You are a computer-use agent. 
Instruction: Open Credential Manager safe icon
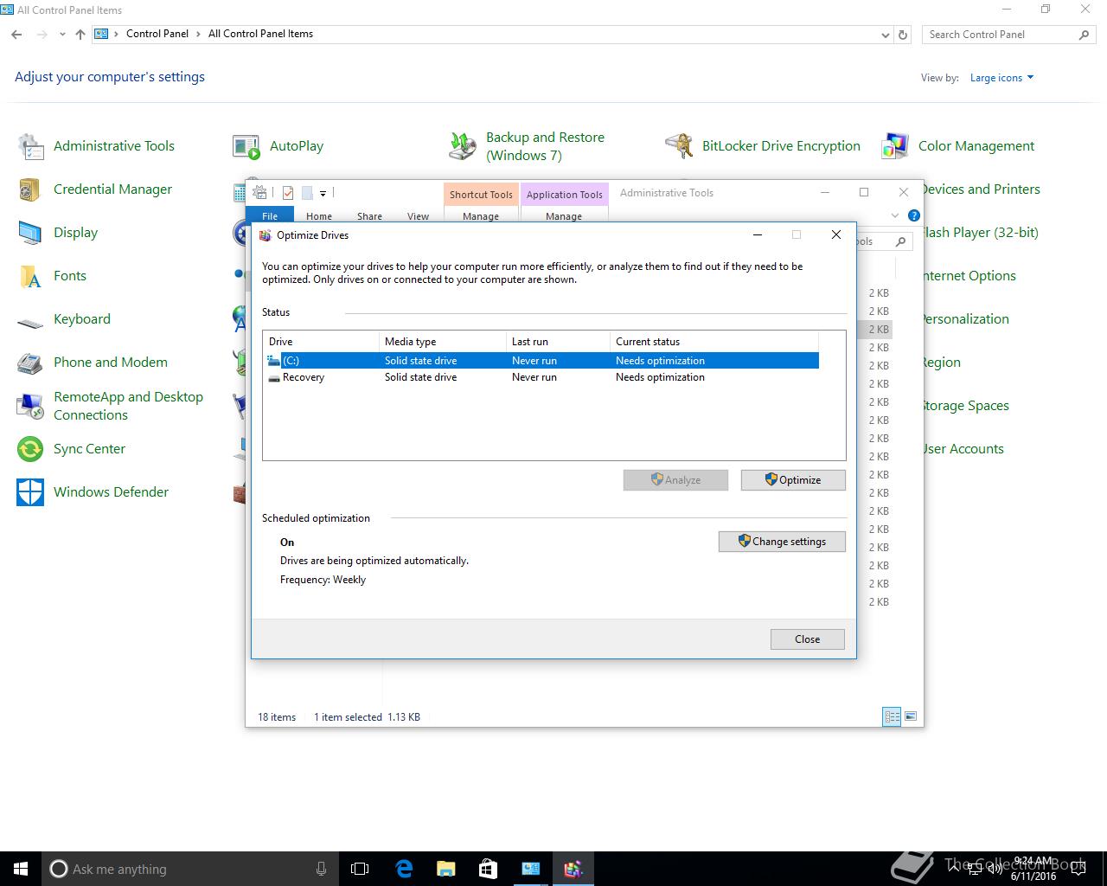click(x=30, y=189)
